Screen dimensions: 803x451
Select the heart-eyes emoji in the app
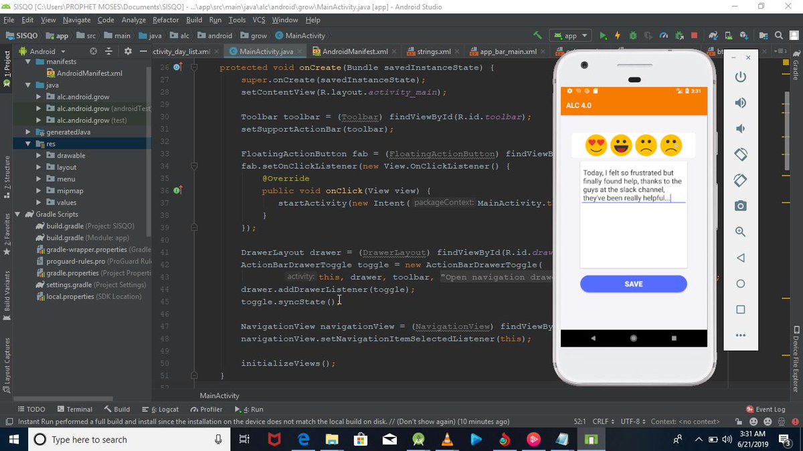(x=595, y=145)
